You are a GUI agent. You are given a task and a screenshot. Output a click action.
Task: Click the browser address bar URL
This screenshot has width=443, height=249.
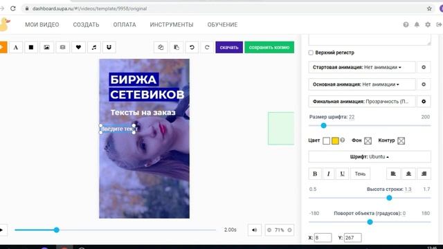89,8
